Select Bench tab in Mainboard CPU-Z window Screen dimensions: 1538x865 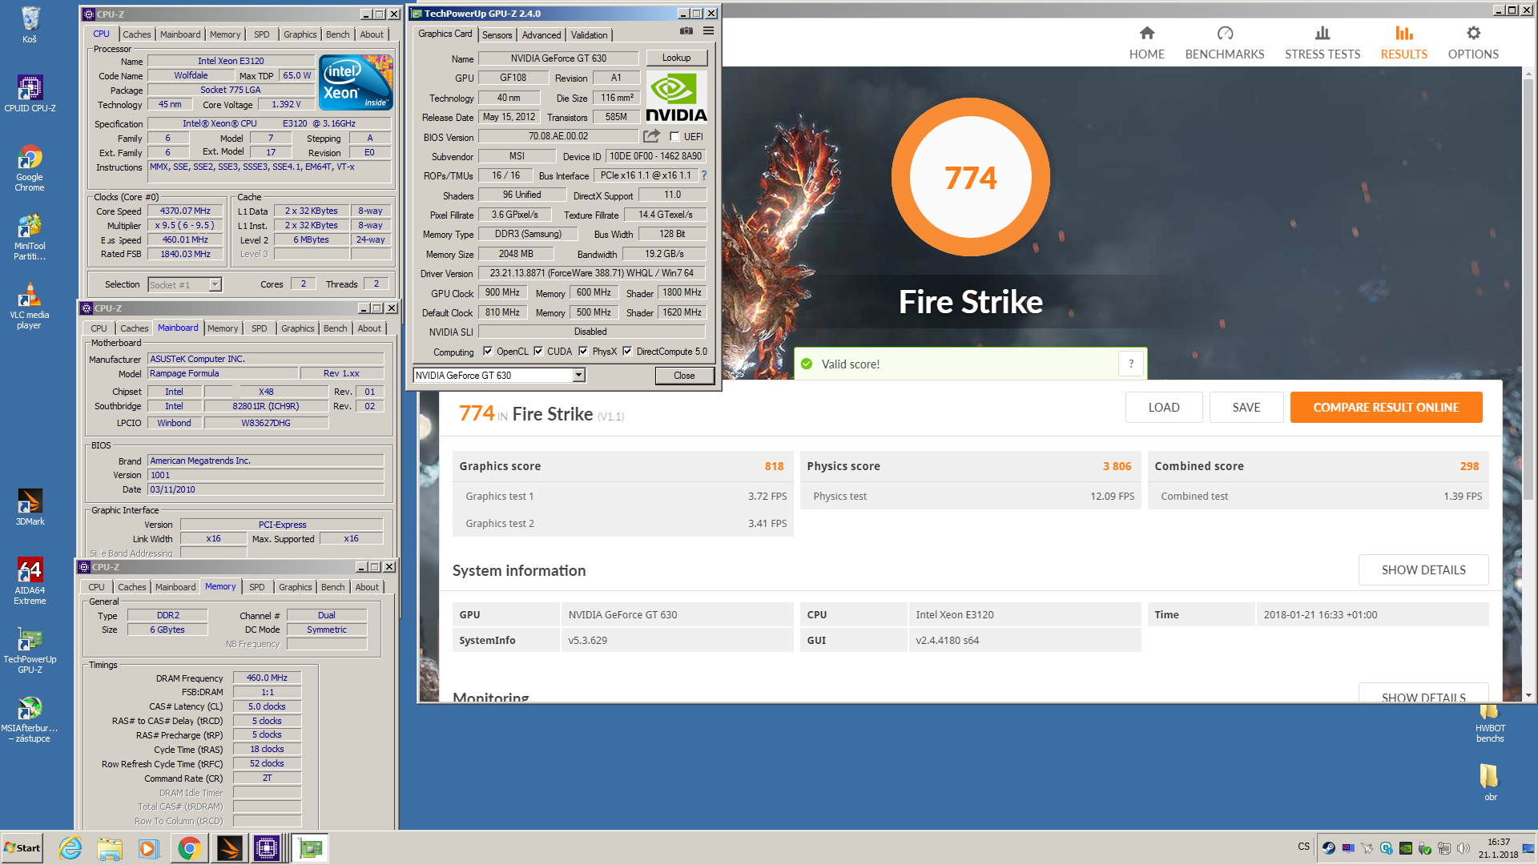pos(335,328)
